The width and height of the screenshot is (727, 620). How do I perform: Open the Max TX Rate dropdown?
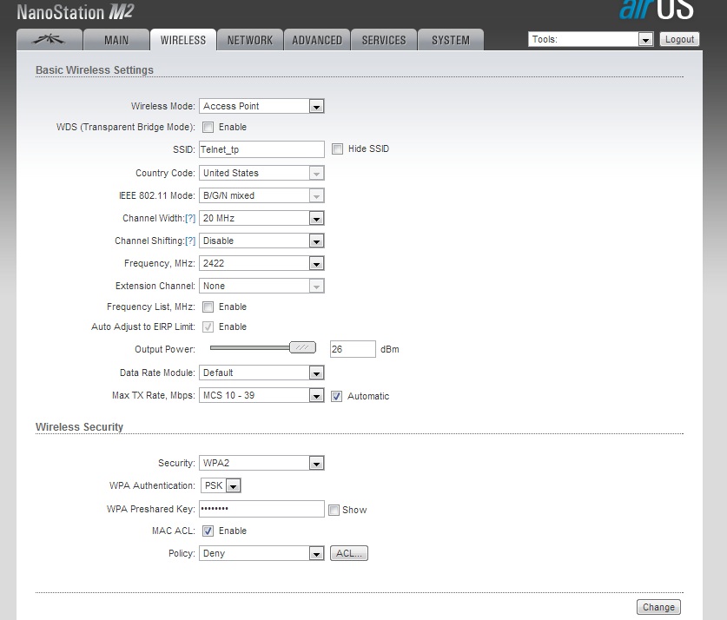[261, 395]
